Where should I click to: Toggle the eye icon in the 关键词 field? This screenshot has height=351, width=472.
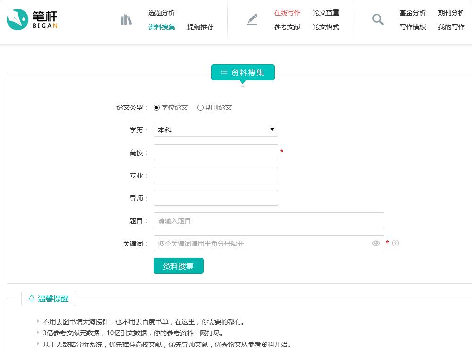tap(376, 243)
